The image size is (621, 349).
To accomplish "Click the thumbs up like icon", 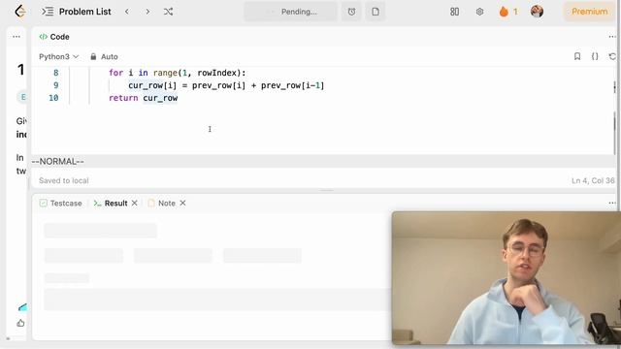I will coord(20,323).
